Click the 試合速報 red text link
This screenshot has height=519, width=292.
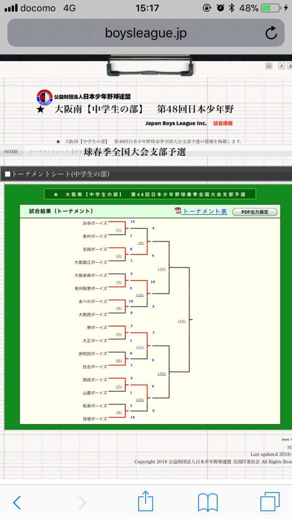coord(223,123)
